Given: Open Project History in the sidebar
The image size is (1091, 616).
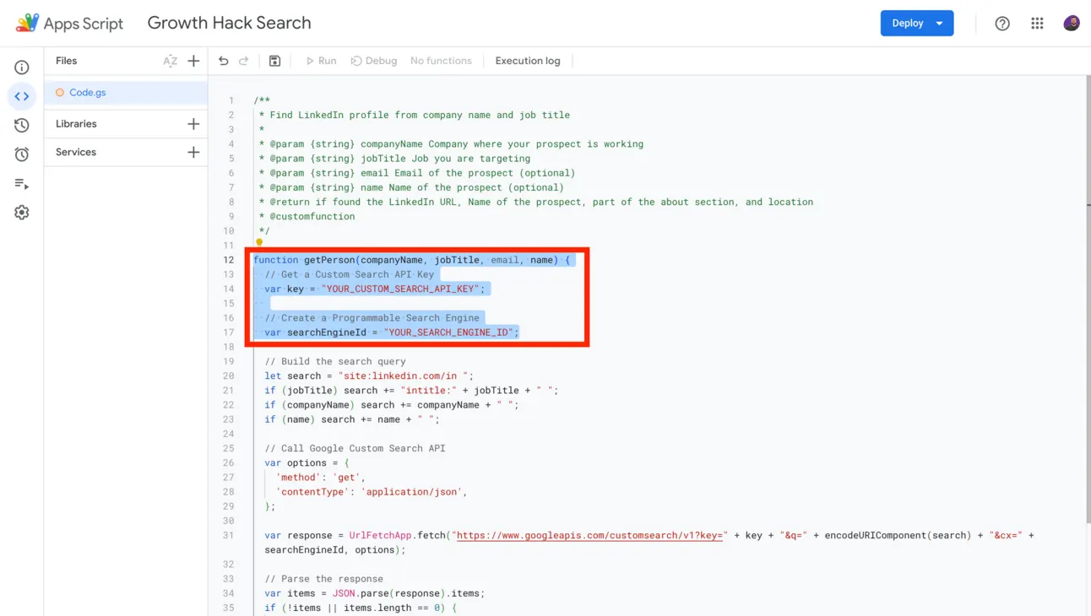Looking at the screenshot, I should click(22, 125).
